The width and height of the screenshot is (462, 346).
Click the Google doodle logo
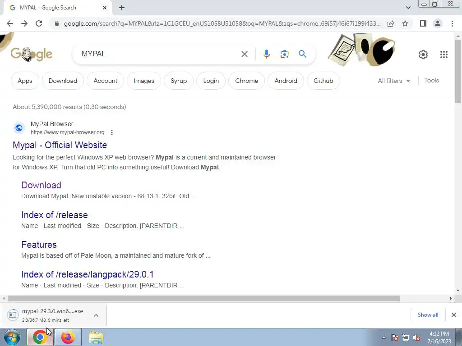[32, 54]
